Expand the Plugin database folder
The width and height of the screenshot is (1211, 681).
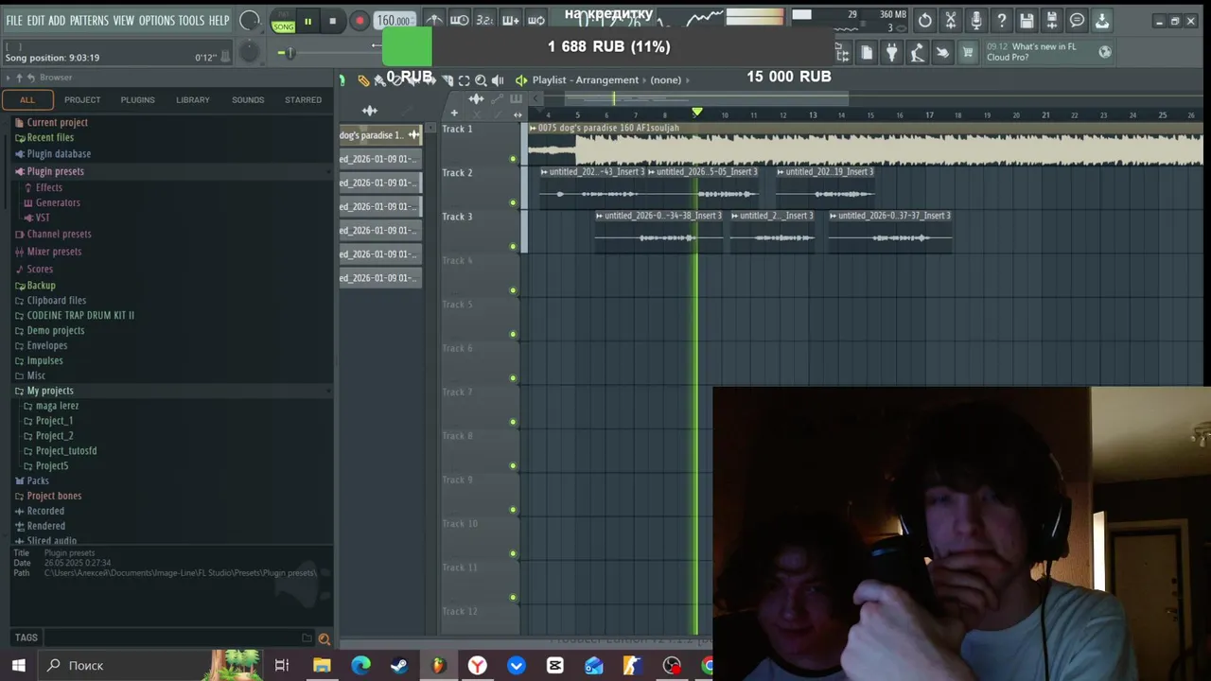(x=59, y=154)
